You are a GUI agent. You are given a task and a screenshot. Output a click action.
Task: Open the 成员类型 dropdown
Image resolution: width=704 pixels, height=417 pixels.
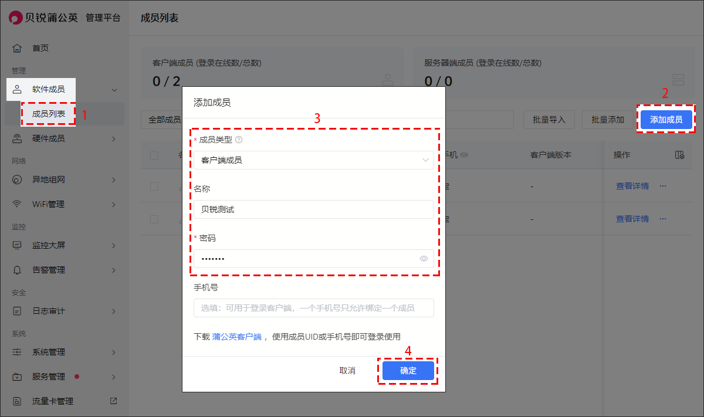tap(314, 160)
